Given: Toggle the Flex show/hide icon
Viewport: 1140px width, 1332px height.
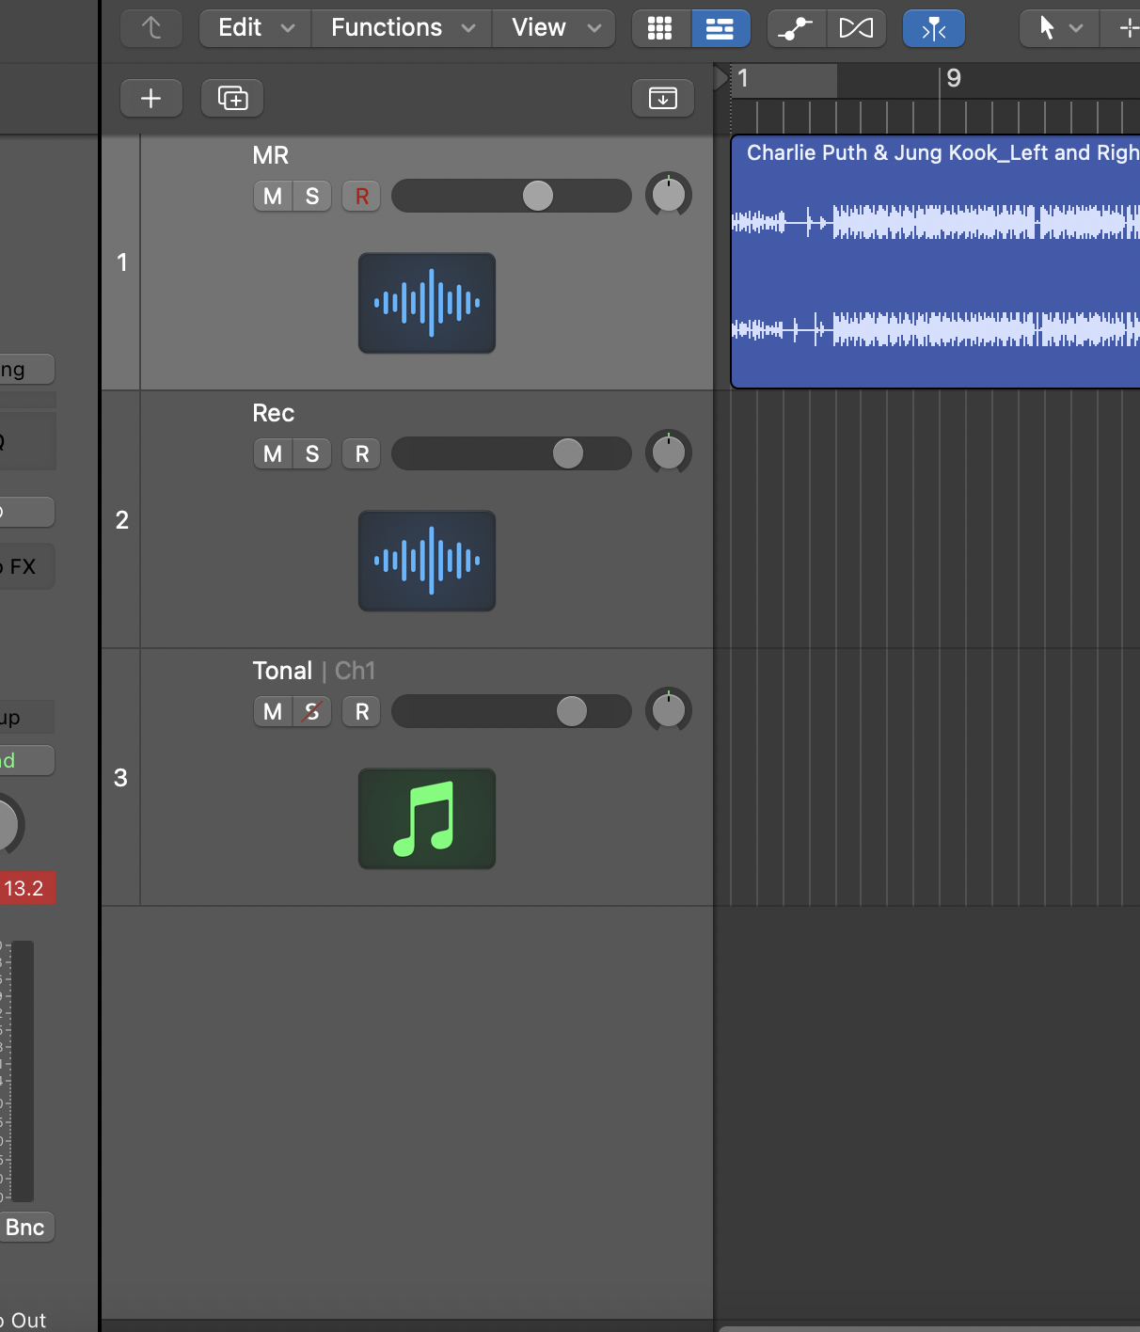Looking at the screenshot, I should point(856,28).
